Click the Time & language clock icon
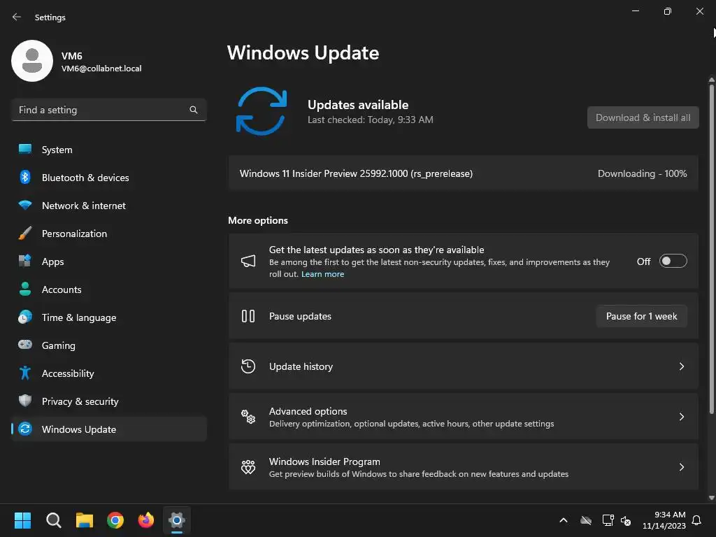 pos(25,317)
